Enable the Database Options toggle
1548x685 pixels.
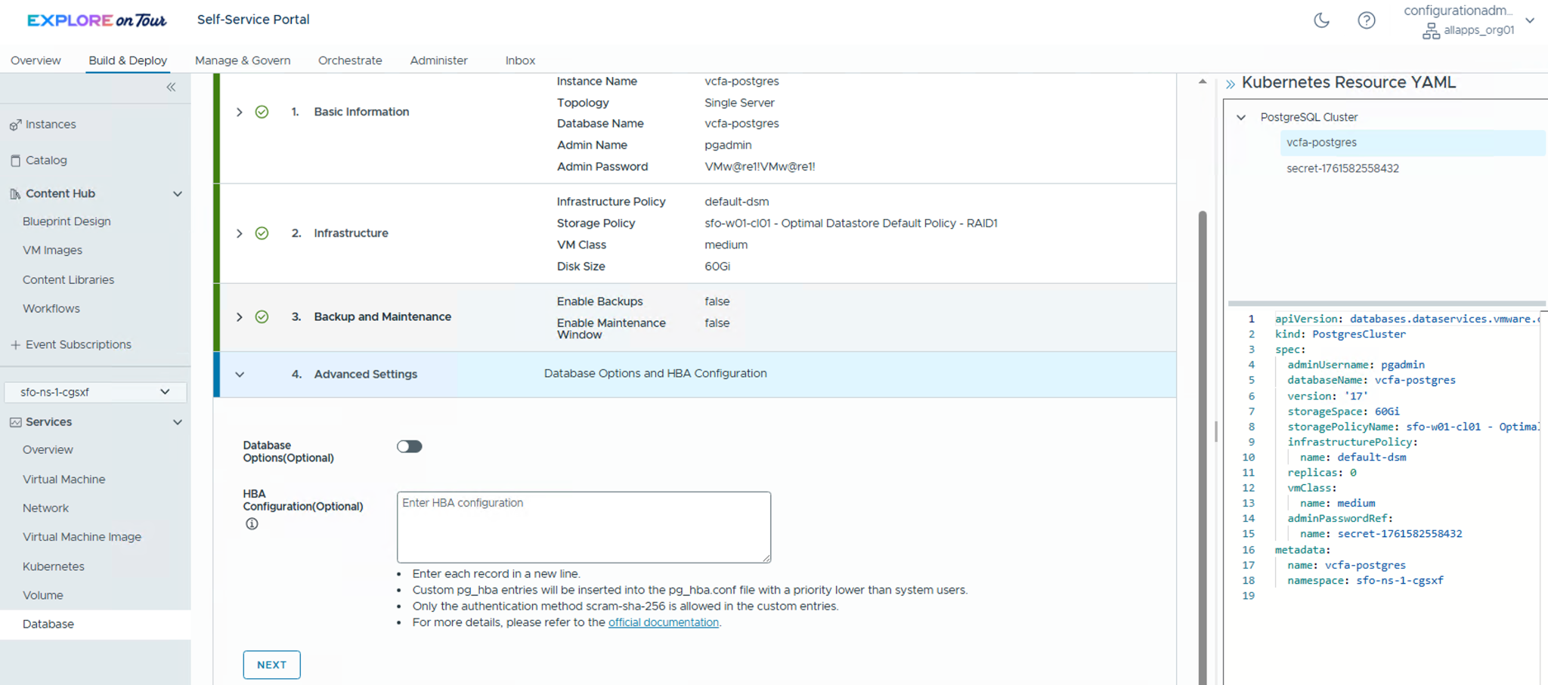coord(409,446)
